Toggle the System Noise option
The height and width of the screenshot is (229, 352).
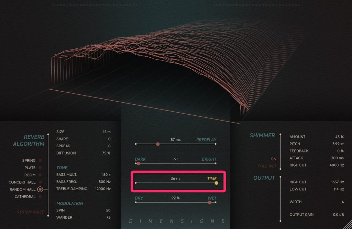[x=31, y=212]
